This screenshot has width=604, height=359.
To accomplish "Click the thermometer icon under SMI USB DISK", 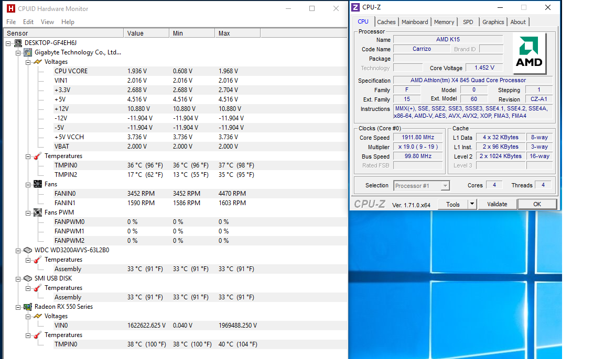I will 38,288.
